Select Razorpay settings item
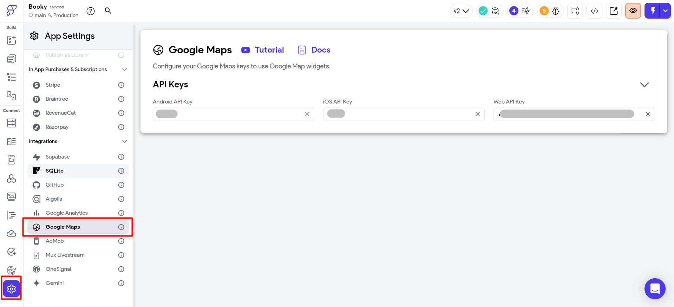The width and height of the screenshot is (674, 307). [78, 127]
